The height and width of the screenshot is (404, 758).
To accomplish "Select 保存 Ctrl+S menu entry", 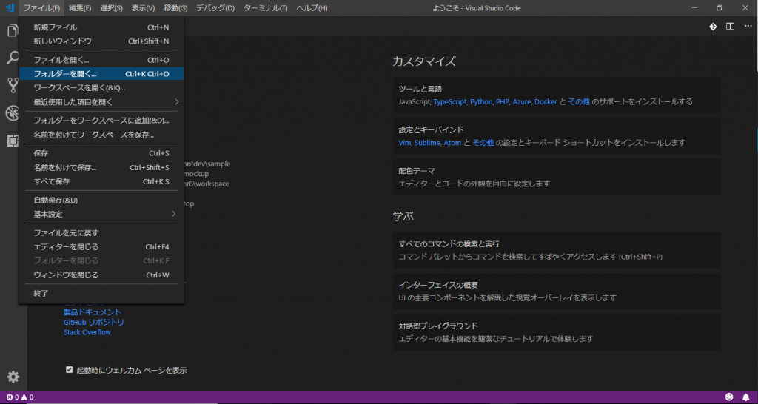I will (101, 153).
